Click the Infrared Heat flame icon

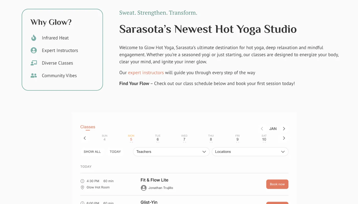coord(33,37)
